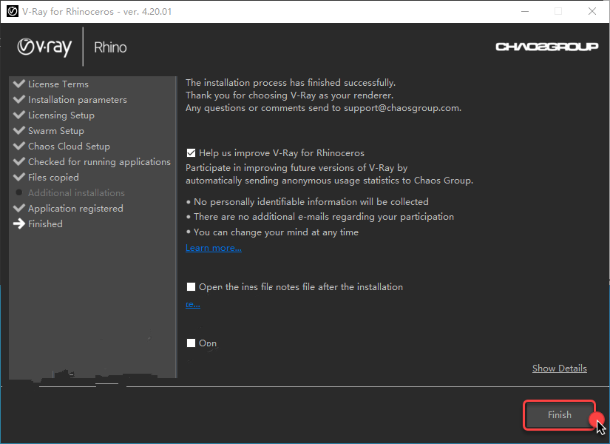Click "automatically sending anonymous usage statistics" line
610x444 pixels.
[329, 181]
